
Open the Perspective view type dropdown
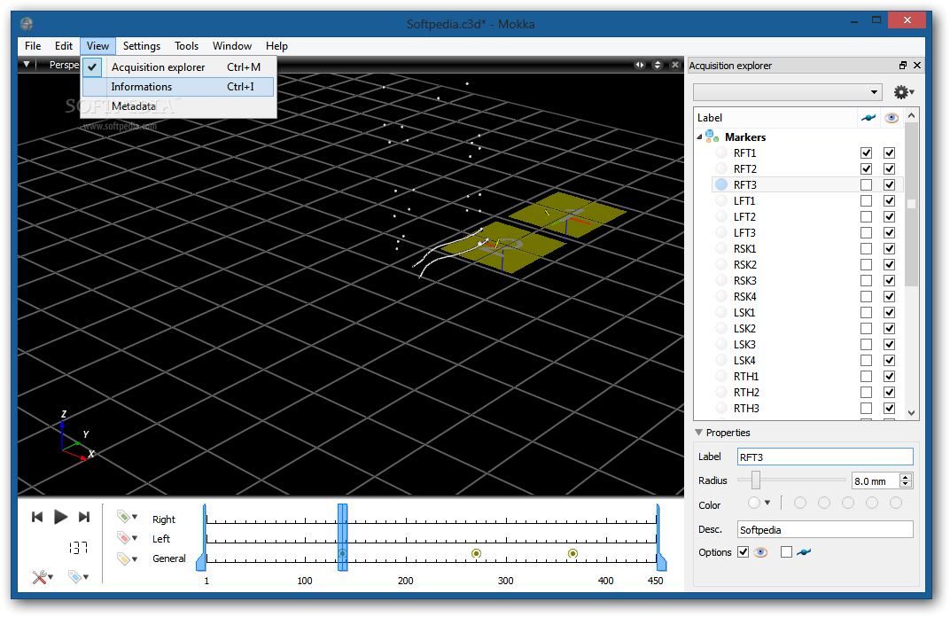click(x=63, y=64)
